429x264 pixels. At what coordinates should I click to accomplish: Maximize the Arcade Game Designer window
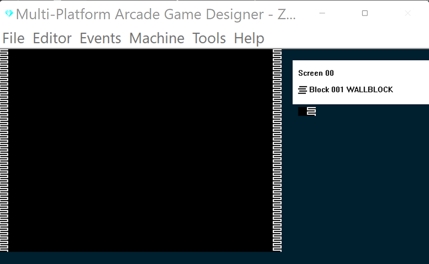click(365, 13)
